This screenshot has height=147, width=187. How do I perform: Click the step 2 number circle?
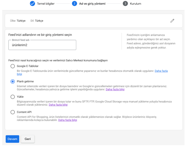click(74, 4)
